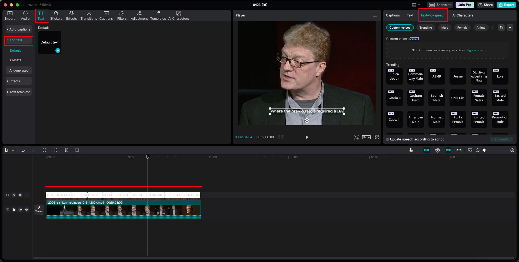Open the voice category dropdown arrow
The image size is (519, 262).
pyautogui.click(x=510, y=28)
